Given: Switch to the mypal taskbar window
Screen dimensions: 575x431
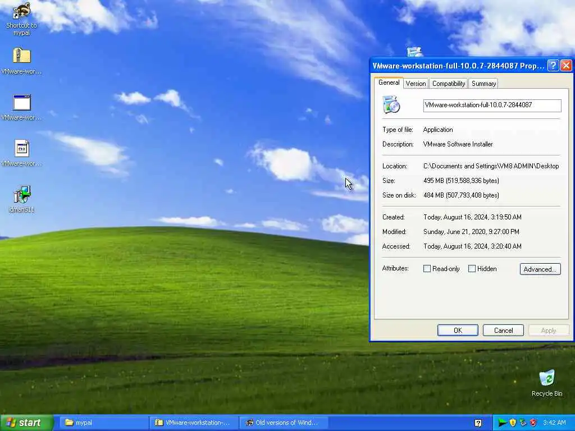Looking at the screenshot, I should click(x=103, y=423).
